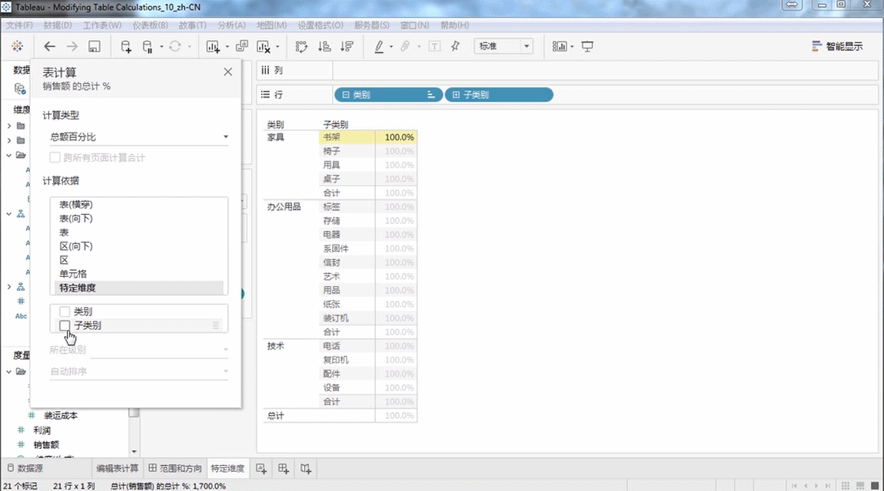Click the sort ascending toolbar icon
884x491 pixels.
tap(324, 47)
